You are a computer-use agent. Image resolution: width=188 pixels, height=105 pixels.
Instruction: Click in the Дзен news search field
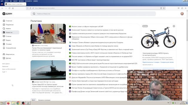coord(93,14)
